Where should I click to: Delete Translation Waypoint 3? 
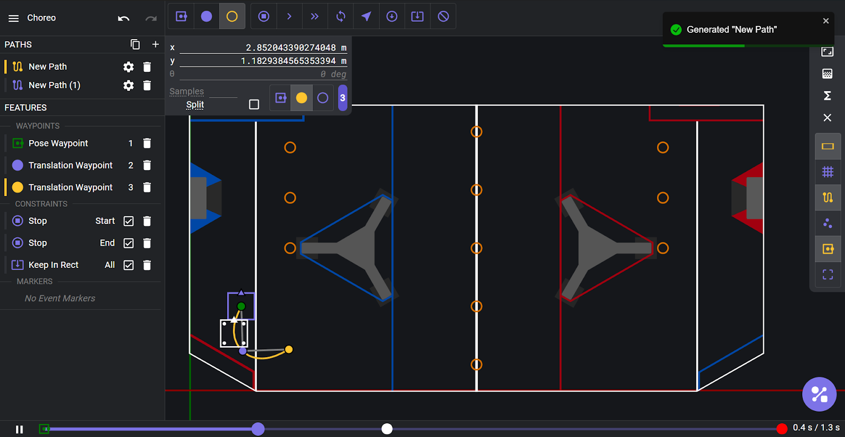147,187
